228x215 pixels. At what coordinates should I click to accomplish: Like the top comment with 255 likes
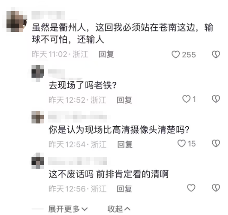(x=176, y=55)
